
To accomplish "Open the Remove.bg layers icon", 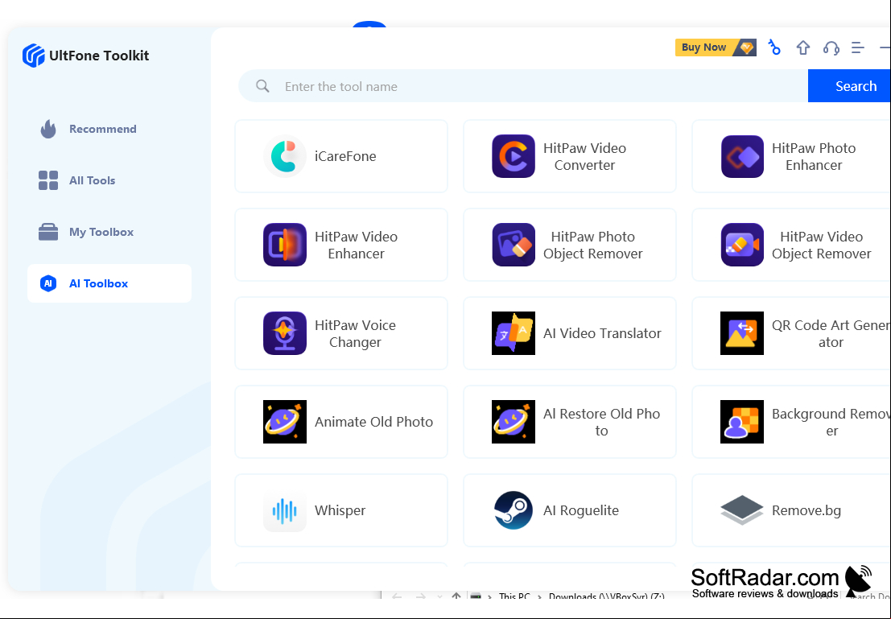I will point(742,510).
